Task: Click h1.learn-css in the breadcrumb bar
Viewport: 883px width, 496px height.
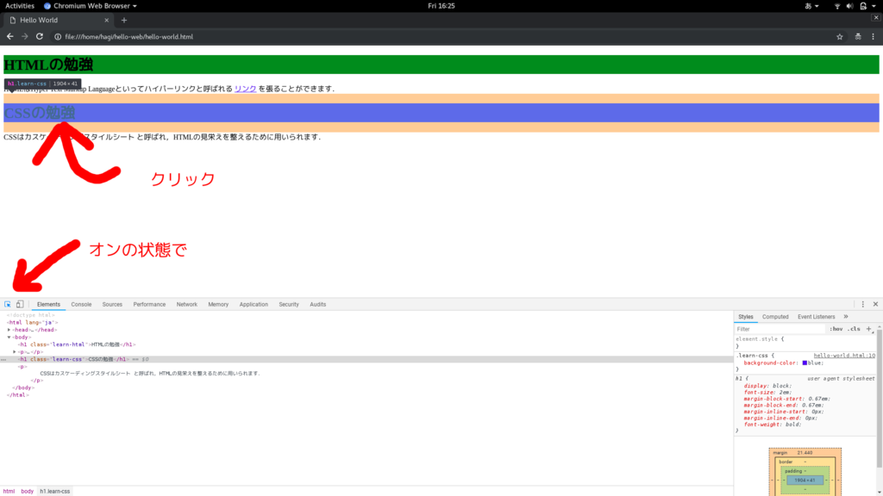Action: click(x=54, y=492)
